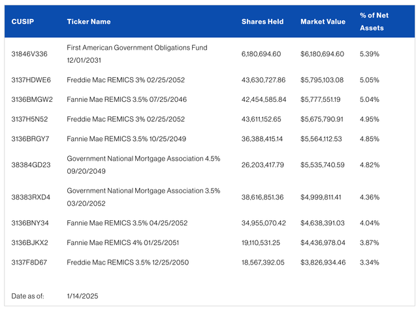Select market value $5,535,740.59
This screenshot has height=309, width=418.
pos(323,165)
